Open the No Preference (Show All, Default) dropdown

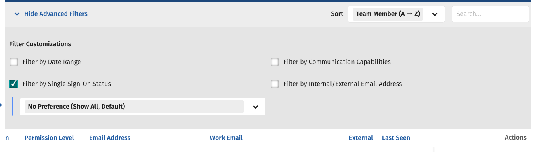143,107
